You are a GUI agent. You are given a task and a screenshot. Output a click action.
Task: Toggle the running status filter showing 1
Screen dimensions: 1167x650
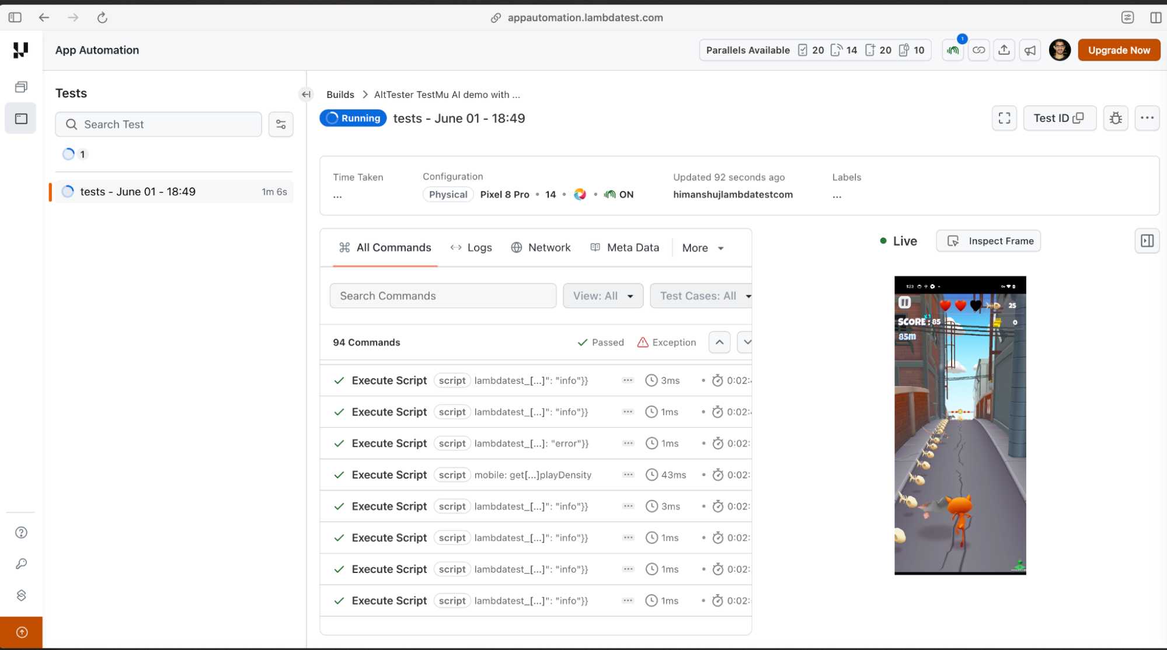click(75, 154)
